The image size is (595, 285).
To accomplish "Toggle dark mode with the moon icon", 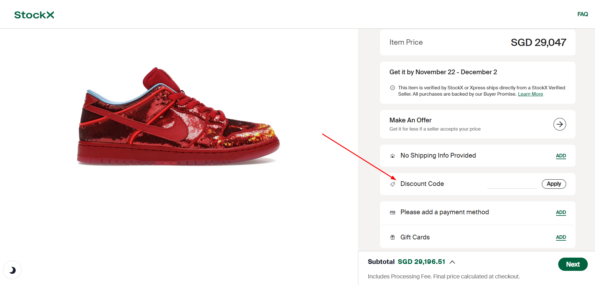I will [12, 270].
